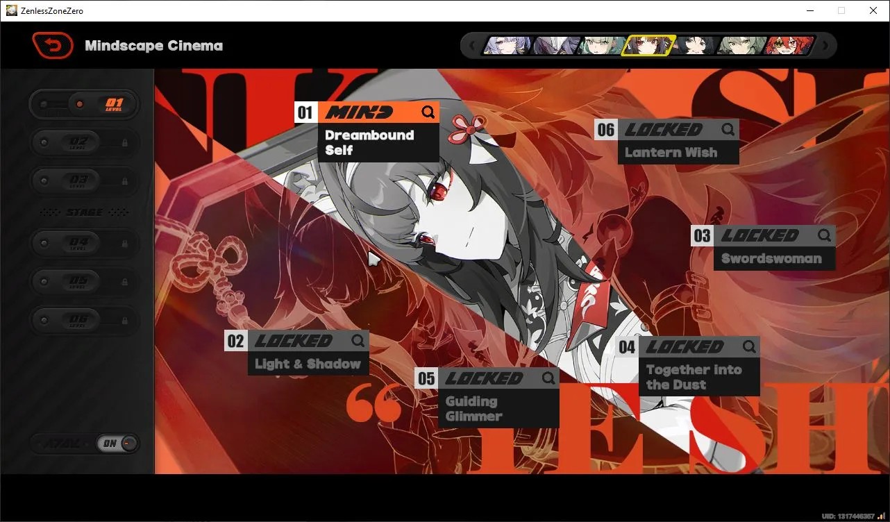Click the lock icon on Level 04
This screenshot has height=522, width=890.
[125, 244]
